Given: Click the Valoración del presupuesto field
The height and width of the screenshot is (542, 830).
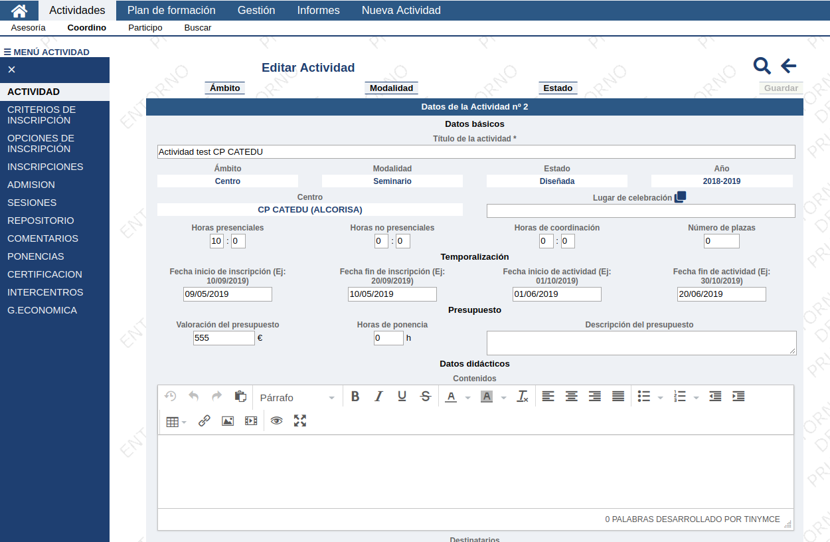Looking at the screenshot, I should pyautogui.click(x=224, y=338).
